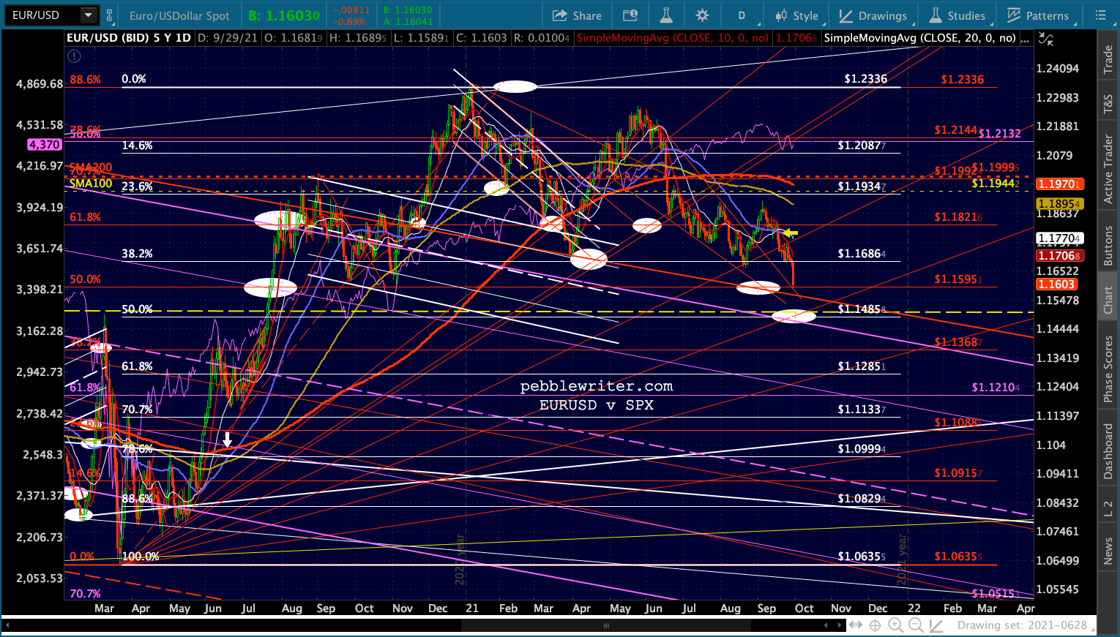Viewport: 1120px width, 637px height.
Task: Click SimpleMovingAvg (CLOSE, 20, 0, no) label
Action: [x=919, y=38]
